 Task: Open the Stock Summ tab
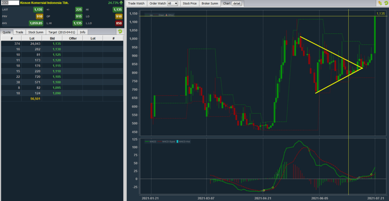(x=36, y=32)
